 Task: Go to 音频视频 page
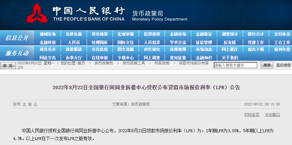click(178, 49)
